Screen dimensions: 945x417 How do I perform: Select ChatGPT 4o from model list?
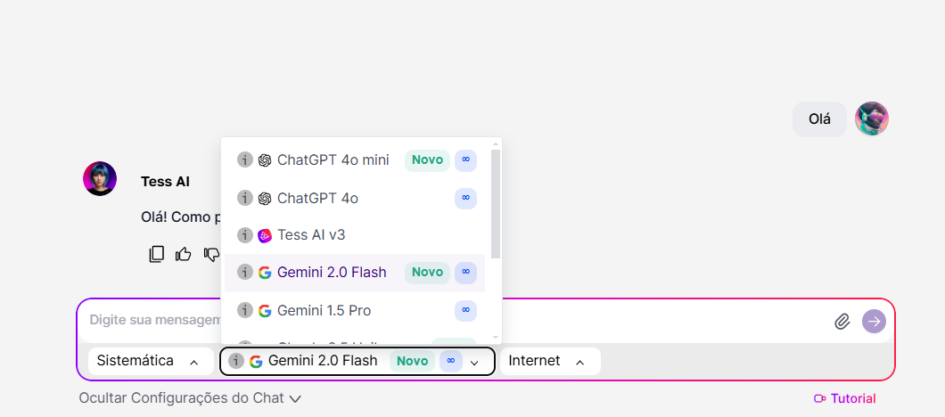(355, 198)
